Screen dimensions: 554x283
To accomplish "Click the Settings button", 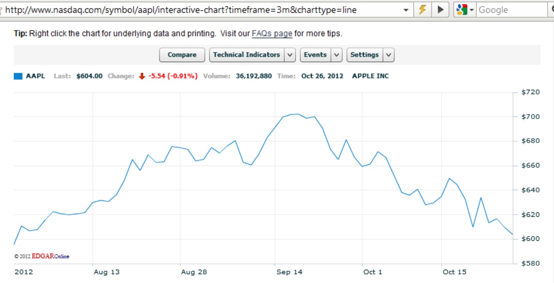I will 364,55.
